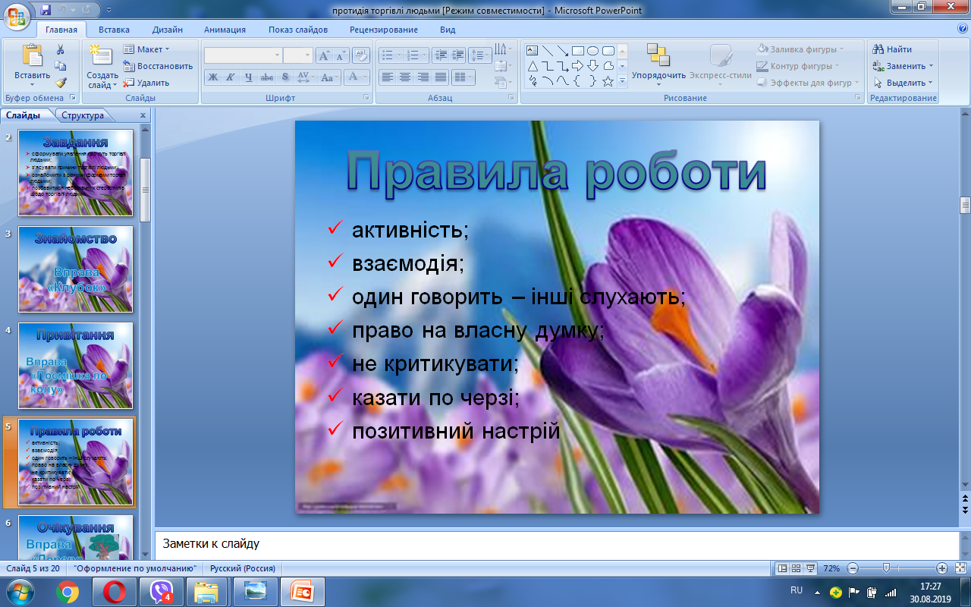Select slide 3 'Знайомство' thumbnail
This screenshot has width=971, height=607.
tap(76, 269)
